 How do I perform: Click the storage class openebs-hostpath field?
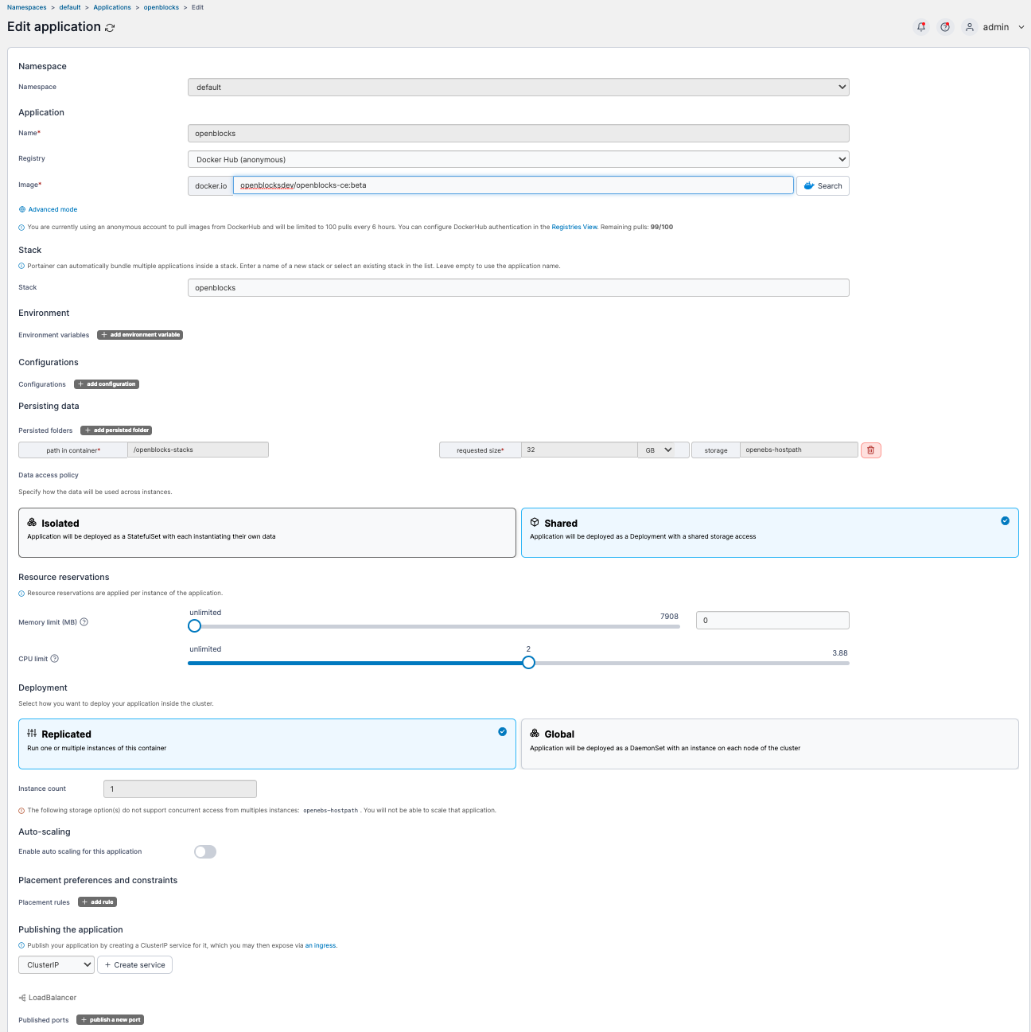pyautogui.click(x=799, y=450)
